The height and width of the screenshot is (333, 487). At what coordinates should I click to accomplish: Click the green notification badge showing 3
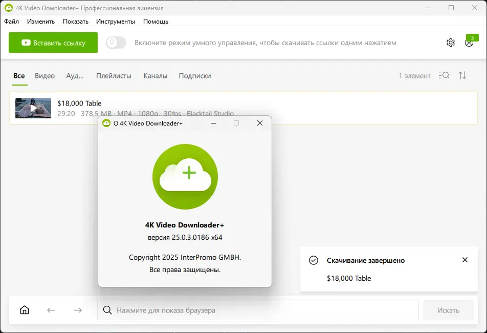click(x=472, y=37)
